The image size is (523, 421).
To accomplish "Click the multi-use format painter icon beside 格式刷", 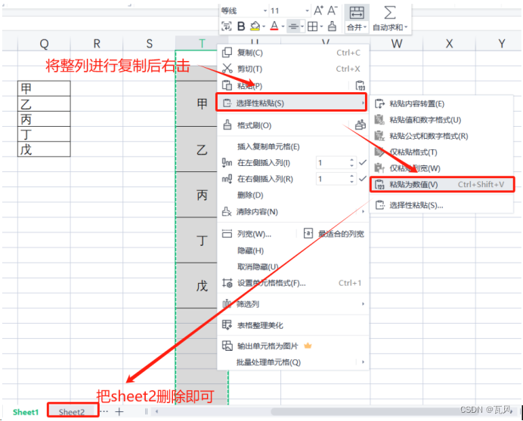I will click(360, 125).
